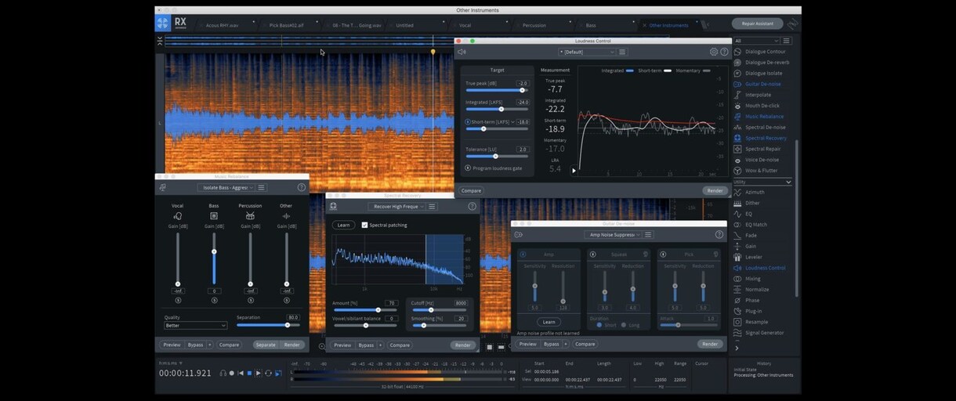
Task: Click Render in Loudness Control
Action: (715, 190)
